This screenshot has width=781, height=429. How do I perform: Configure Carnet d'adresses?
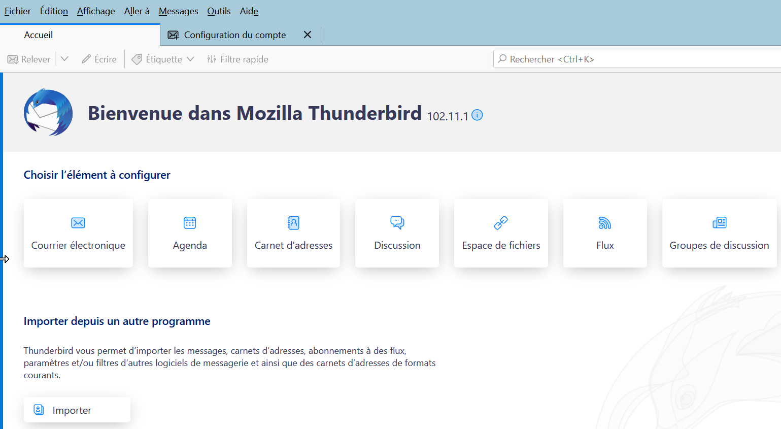pyautogui.click(x=293, y=233)
